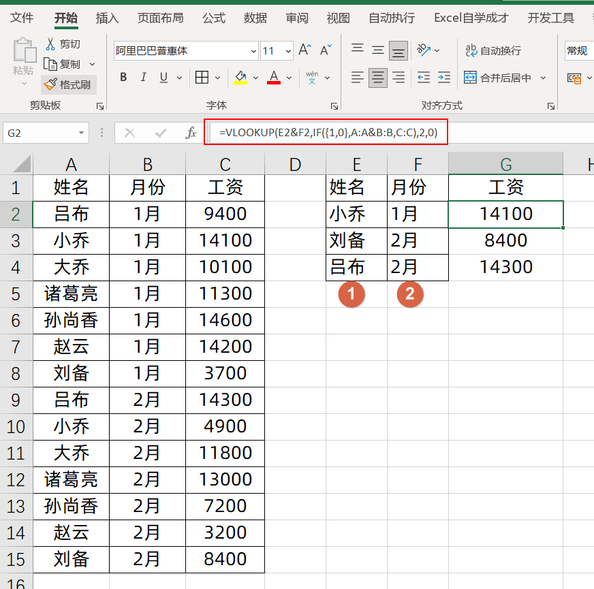Switch to the 公式 tab
594x589 pixels.
214,18
